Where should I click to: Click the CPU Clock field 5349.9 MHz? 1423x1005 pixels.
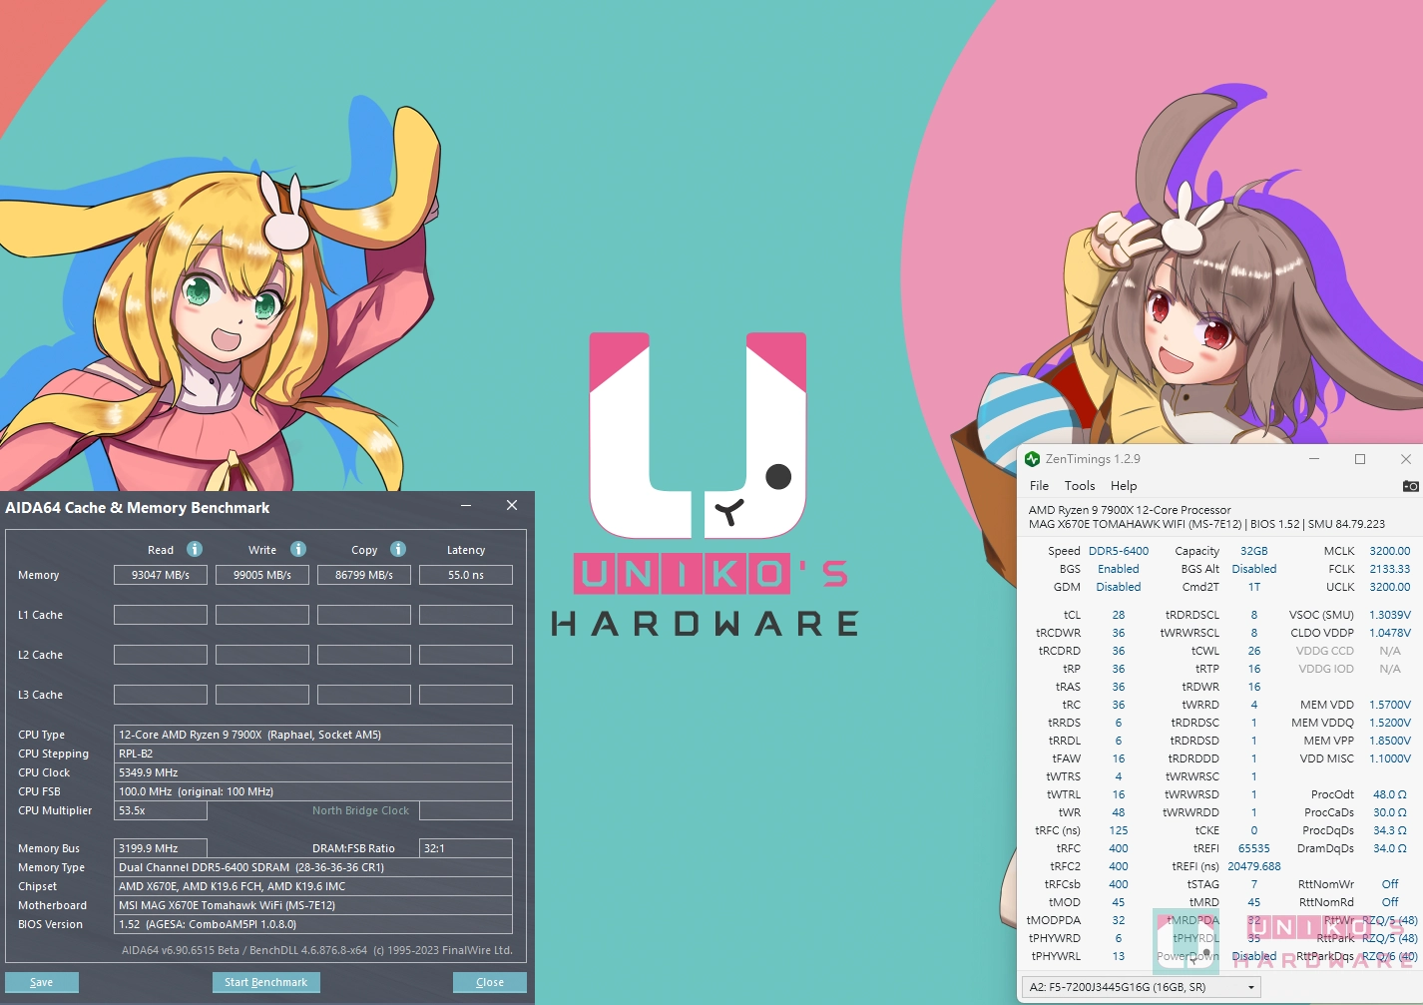(x=313, y=772)
